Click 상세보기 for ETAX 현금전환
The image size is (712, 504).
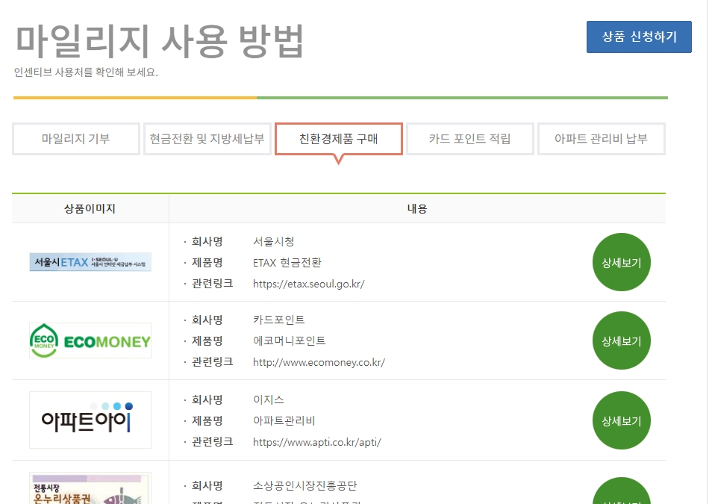(x=621, y=262)
